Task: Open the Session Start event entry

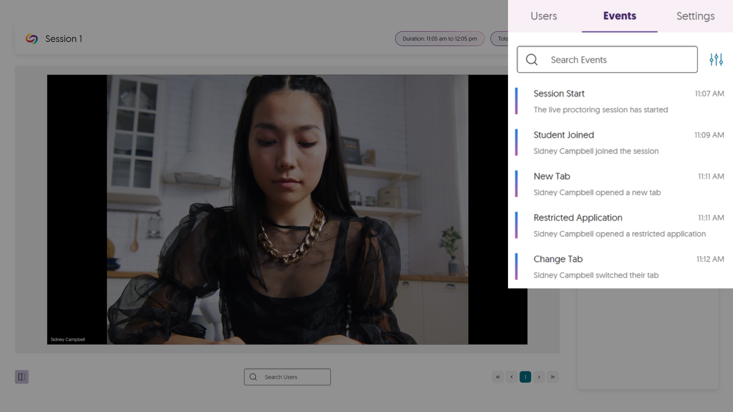Action: [619, 101]
